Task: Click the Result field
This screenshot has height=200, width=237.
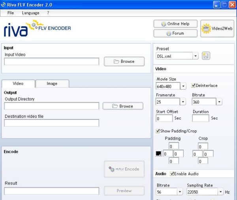Action: pyautogui.click(x=51, y=191)
